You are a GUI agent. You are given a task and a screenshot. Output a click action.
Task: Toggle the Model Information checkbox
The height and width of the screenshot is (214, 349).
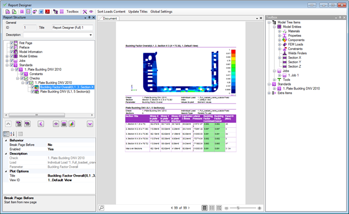tap(11, 52)
